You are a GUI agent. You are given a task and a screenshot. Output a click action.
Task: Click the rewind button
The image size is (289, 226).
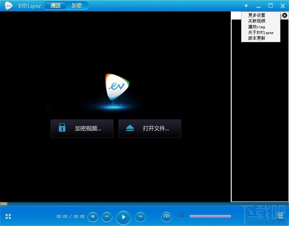(x=107, y=216)
